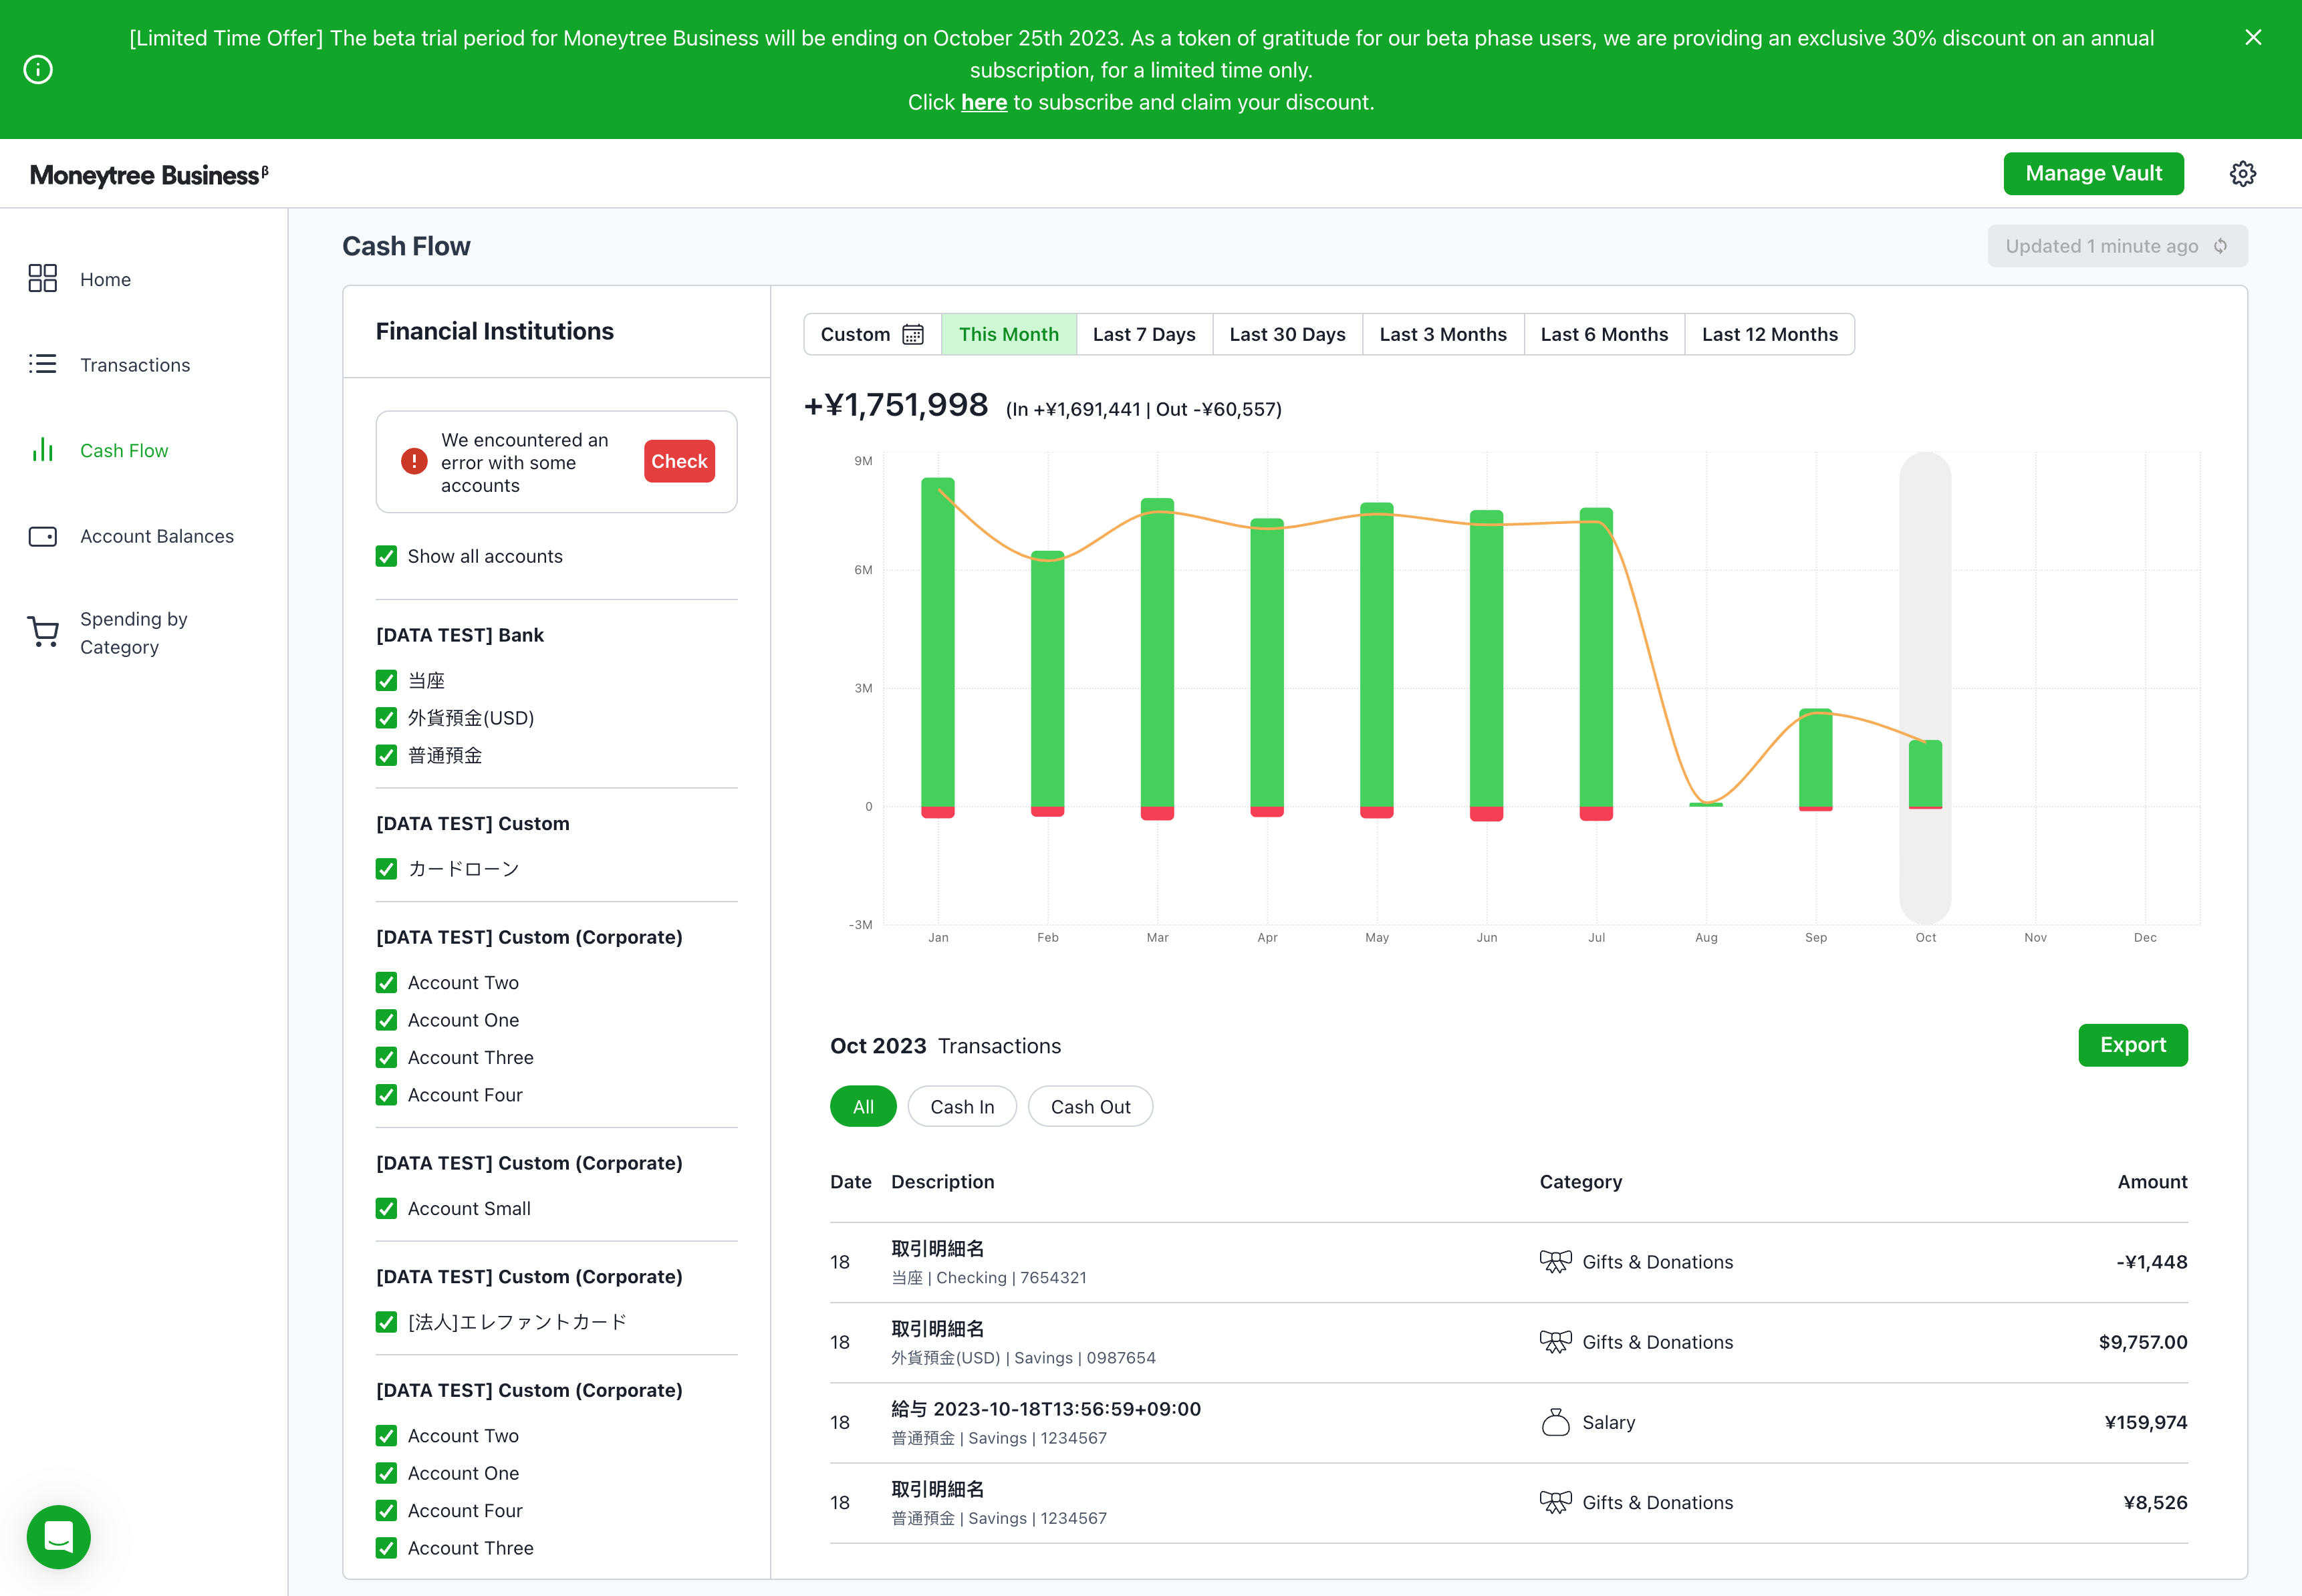Select the Last 12 Months range
Image resolution: width=2302 pixels, height=1596 pixels.
1769,334
